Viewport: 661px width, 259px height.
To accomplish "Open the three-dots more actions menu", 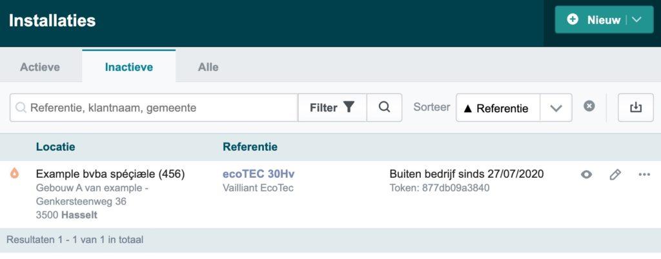I will [644, 174].
